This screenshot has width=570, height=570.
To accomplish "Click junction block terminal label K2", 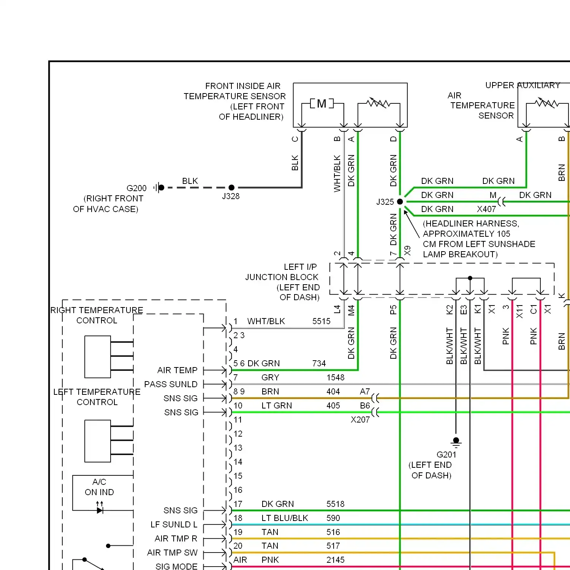I will (450, 310).
